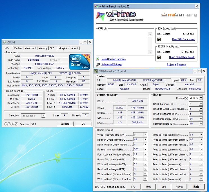Click the floppy save icon for 1024M score
Viewport: 209px width, 192px height.
click(159, 57)
